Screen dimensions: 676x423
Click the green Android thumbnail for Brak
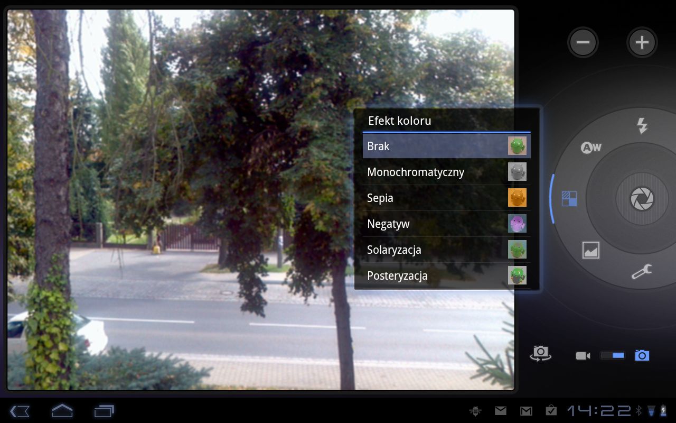[517, 145]
